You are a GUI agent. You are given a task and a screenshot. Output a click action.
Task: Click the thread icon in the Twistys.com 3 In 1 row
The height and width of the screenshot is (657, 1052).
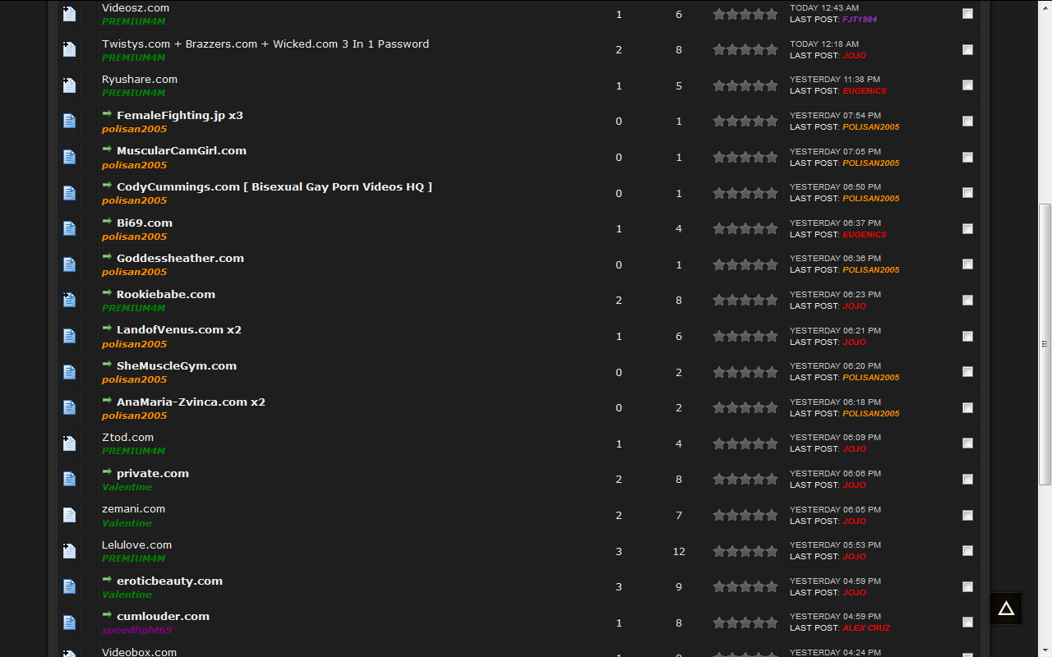coord(69,49)
